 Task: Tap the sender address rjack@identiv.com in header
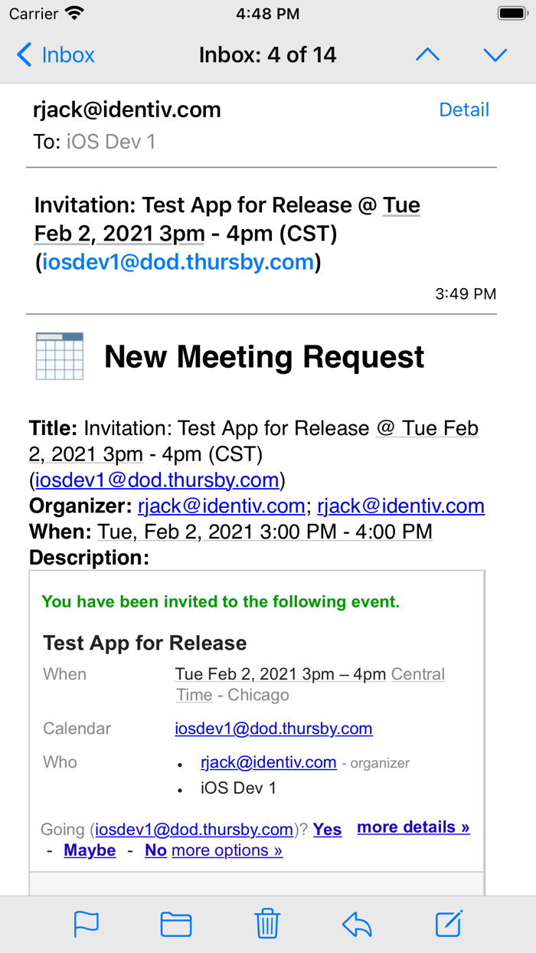127,110
